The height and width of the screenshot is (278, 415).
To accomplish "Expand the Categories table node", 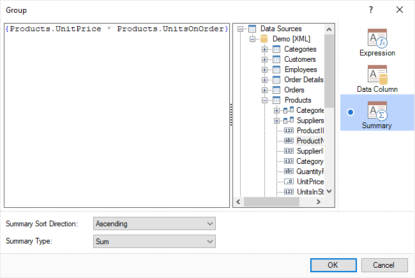I will [264, 49].
